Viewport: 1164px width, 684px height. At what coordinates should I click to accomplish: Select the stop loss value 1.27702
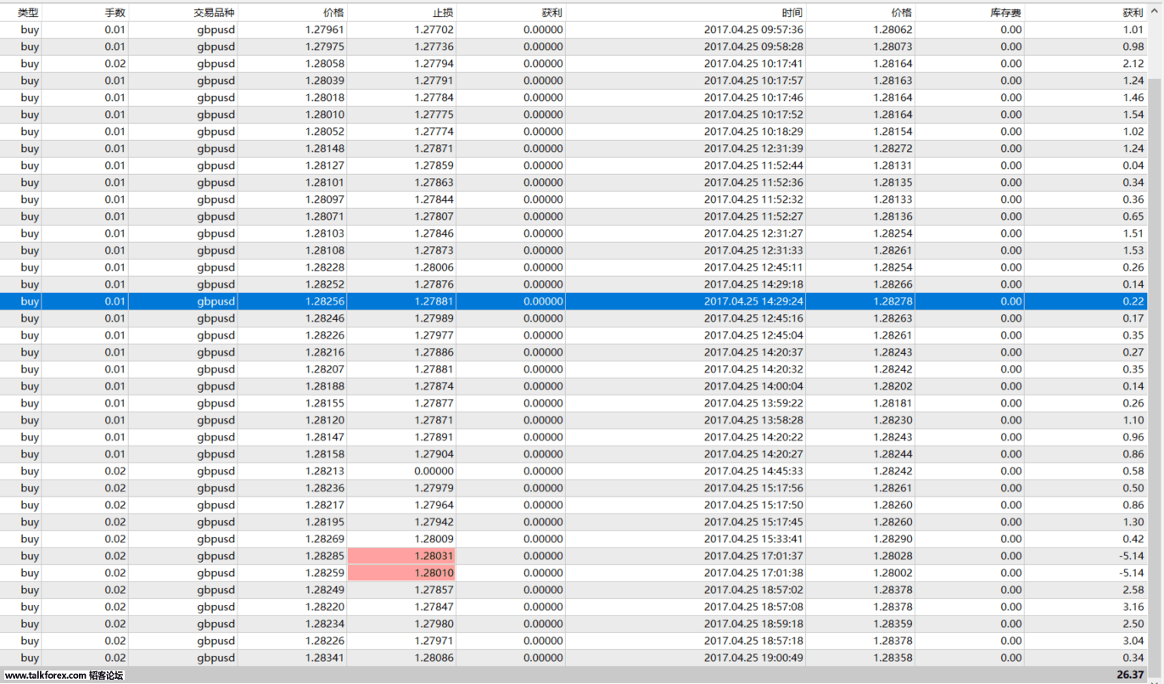434,30
